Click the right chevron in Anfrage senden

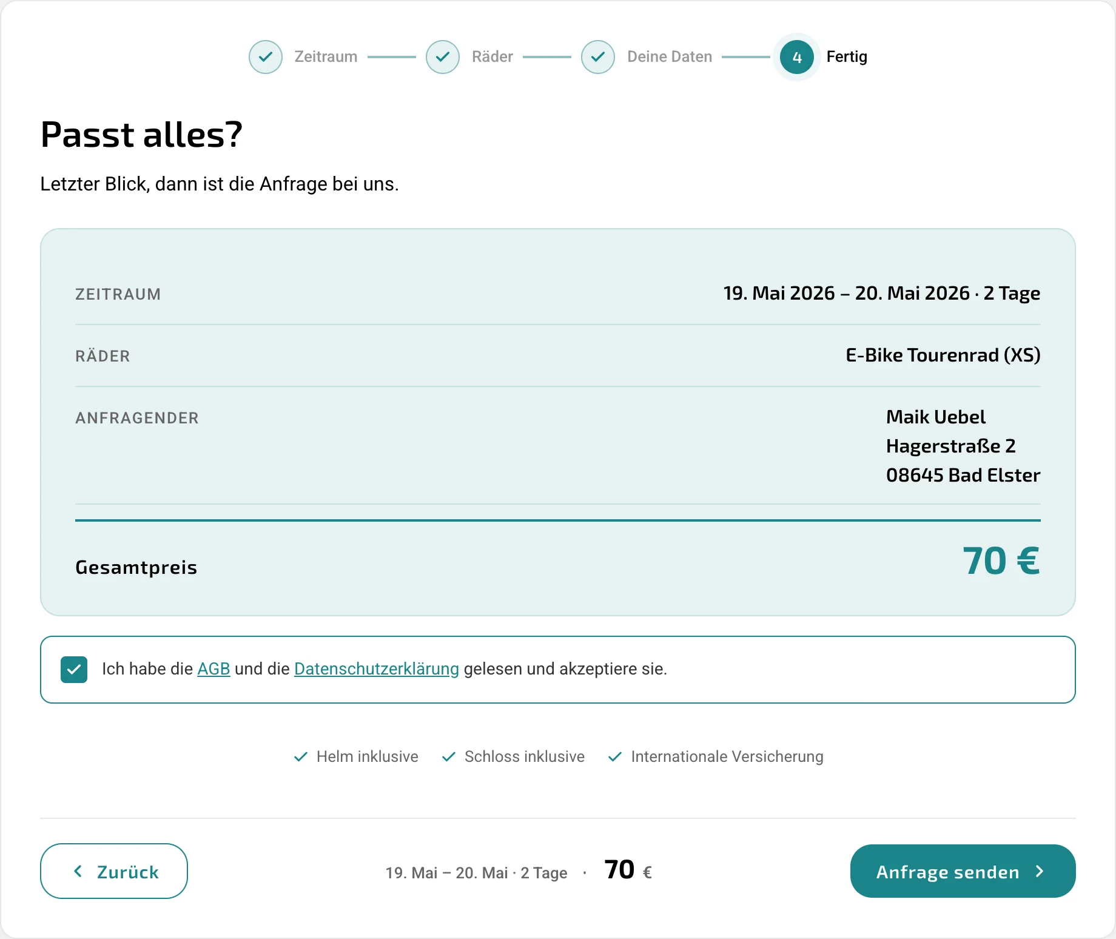pos(1040,871)
